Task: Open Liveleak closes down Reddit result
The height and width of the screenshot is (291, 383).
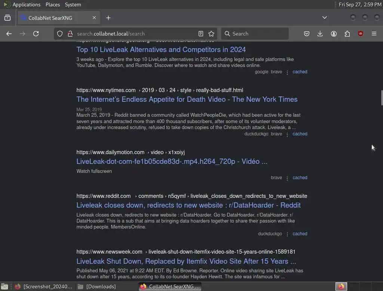Action: (x=189, y=205)
